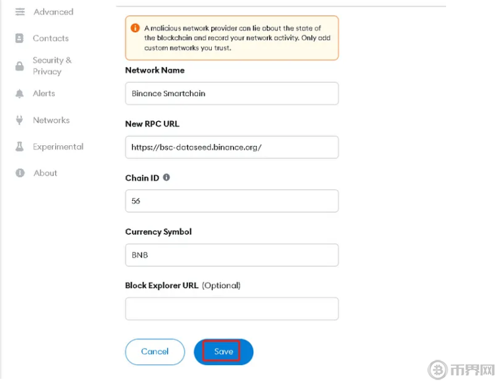The width and height of the screenshot is (502, 388).
Task: Click the Security & Privacy lock icon
Action: (20, 66)
